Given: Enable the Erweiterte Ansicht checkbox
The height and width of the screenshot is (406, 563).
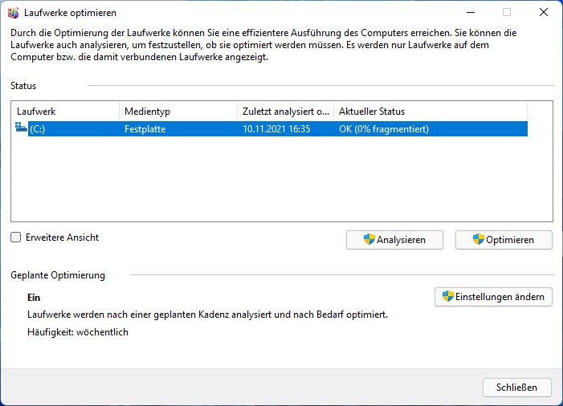Looking at the screenshot, I should [x=16, y=238].
